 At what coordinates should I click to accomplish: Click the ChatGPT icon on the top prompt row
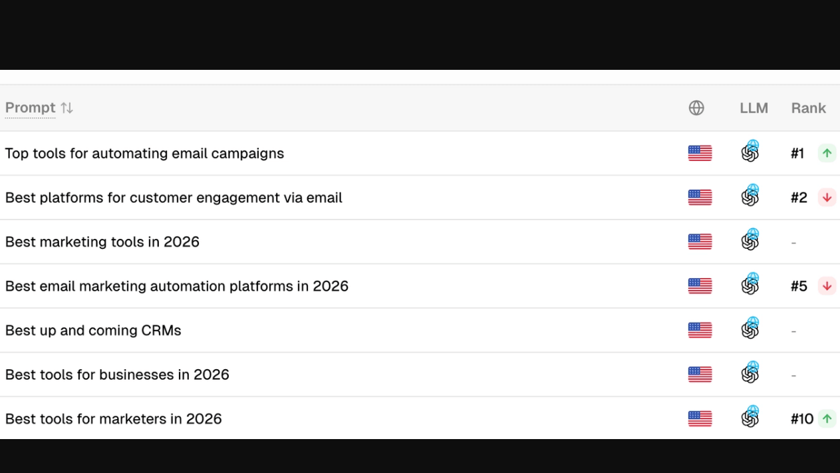coord(751,152)
